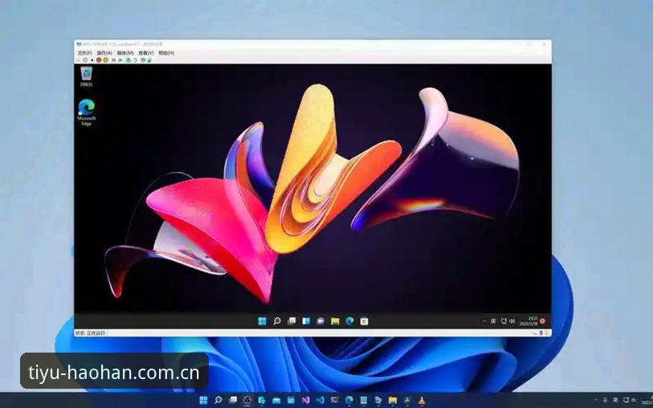Open the Recycle Bin on the VM desktop
This screenshot has width=653, height=408.
tap(86, 76)
